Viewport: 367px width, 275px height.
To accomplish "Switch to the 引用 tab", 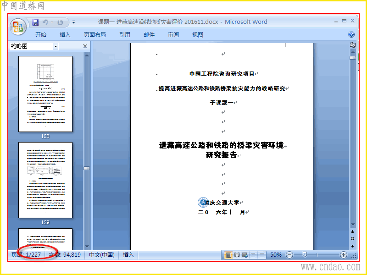I will click(125, 35).
